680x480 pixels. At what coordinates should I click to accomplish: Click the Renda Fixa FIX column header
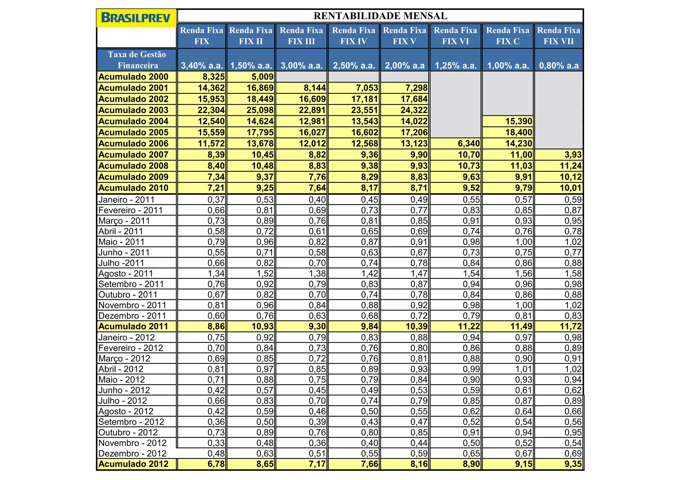202,36
